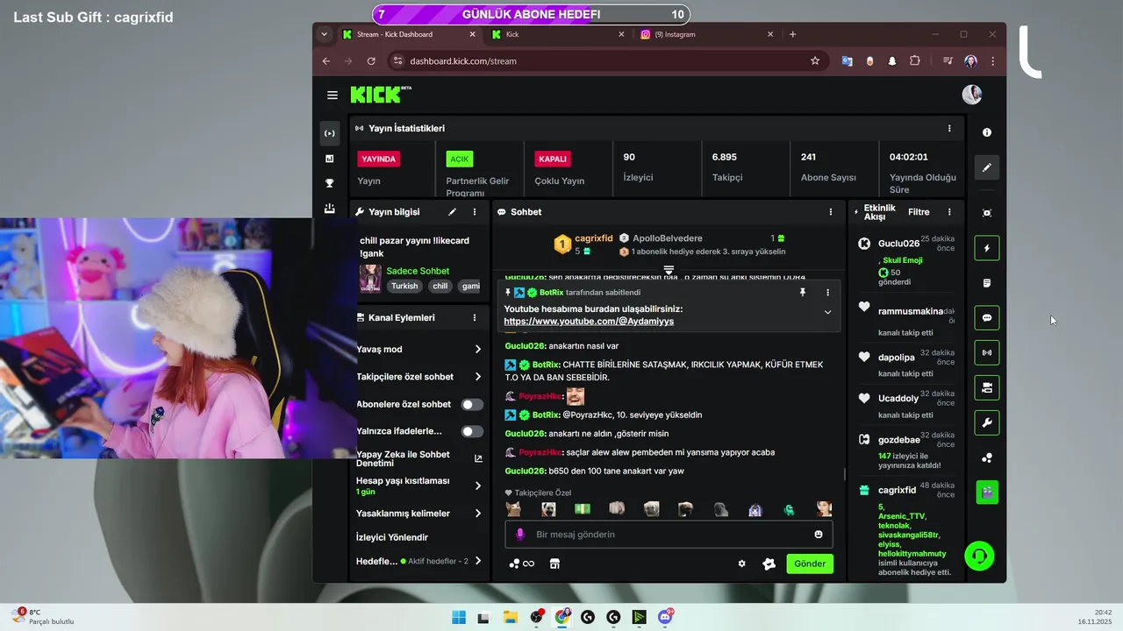Select Stream - Kick Dashboard tab
Viewport: 1123px width, 631px height.
click(x=409, y=34)
